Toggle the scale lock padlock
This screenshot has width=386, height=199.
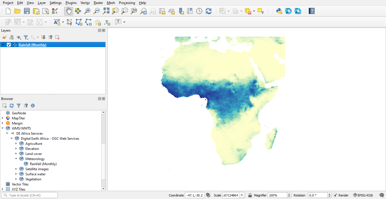tap(250, 195)
